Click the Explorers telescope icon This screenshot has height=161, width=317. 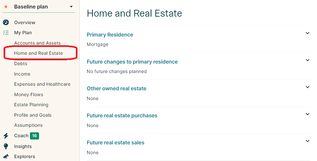point(6,156)
